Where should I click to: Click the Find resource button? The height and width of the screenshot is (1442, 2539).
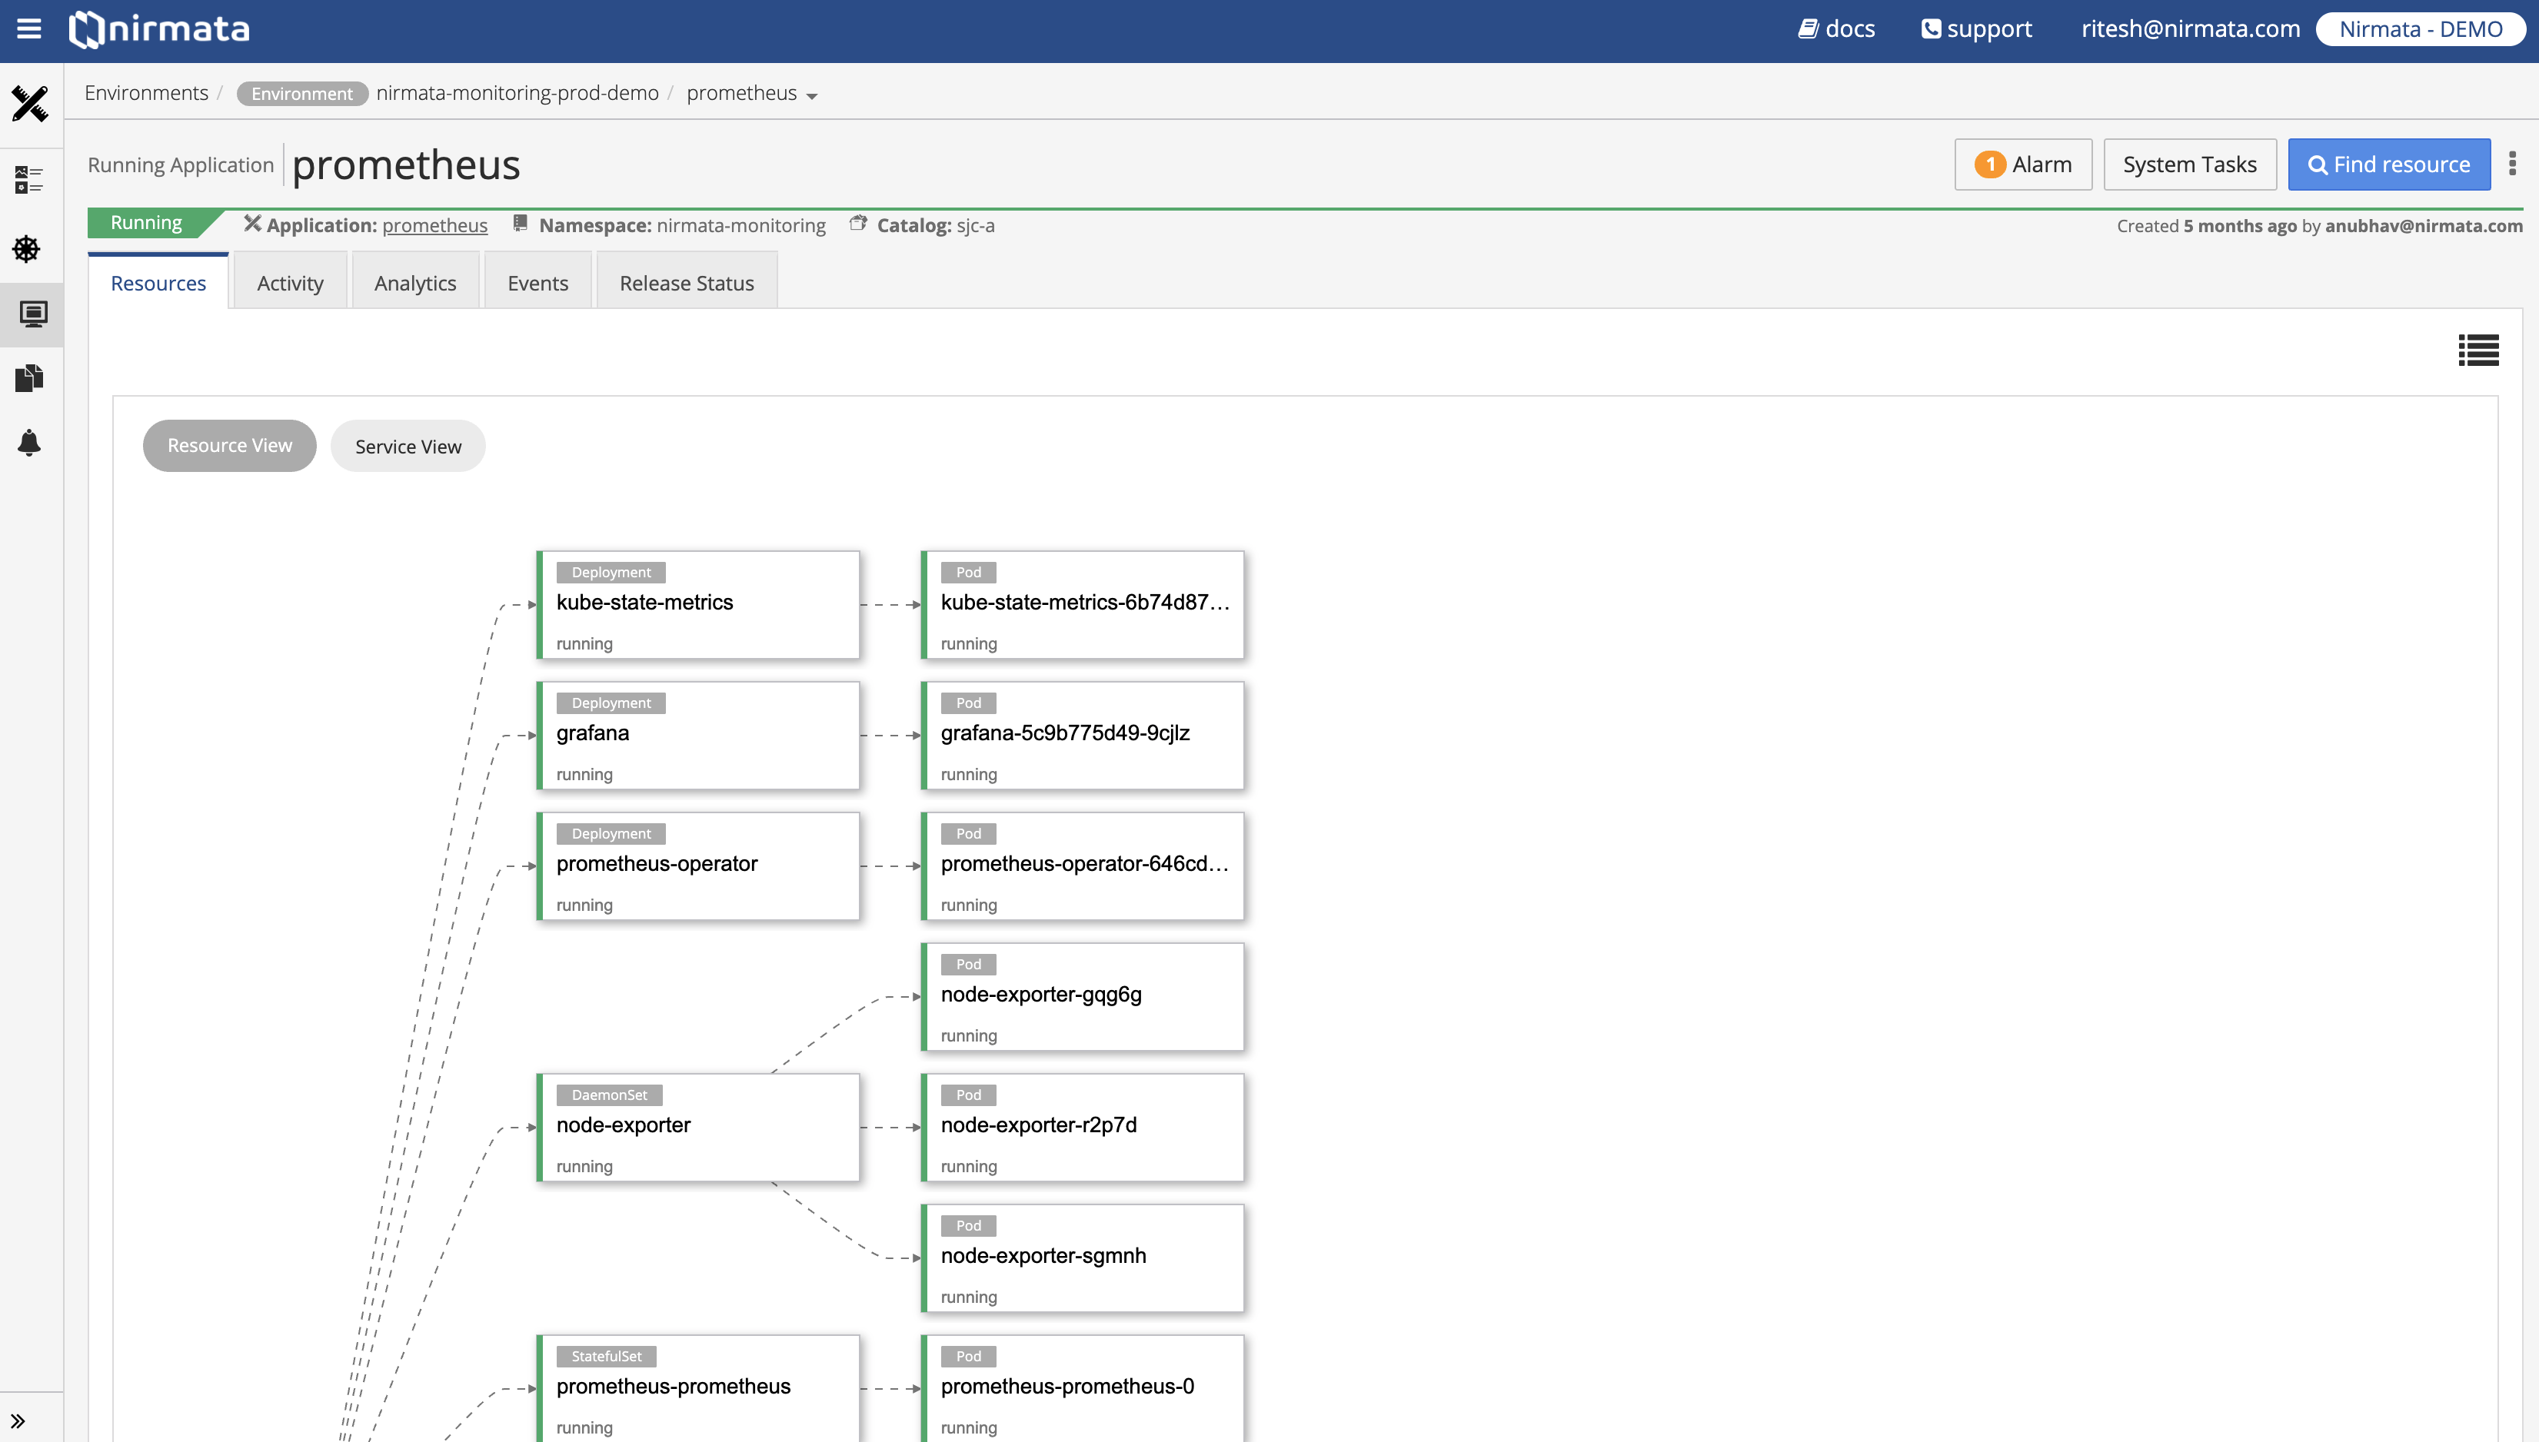click(x=2388, y=164)
